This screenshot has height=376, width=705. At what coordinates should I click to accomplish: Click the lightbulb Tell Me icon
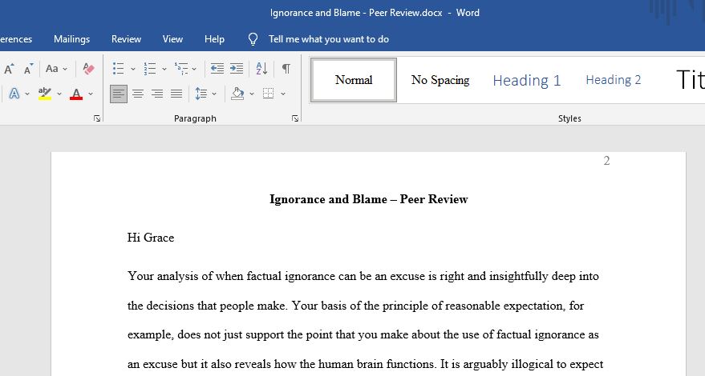pos(253,39)
